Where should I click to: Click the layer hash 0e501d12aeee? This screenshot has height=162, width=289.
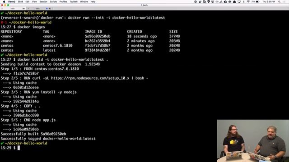pyautogui.click(x=26, y=87)
